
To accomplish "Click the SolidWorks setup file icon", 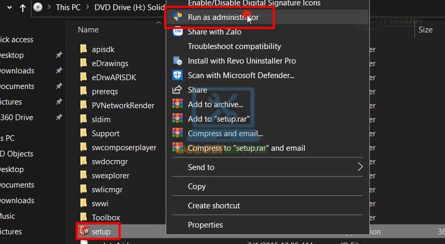I will [84, 232].
